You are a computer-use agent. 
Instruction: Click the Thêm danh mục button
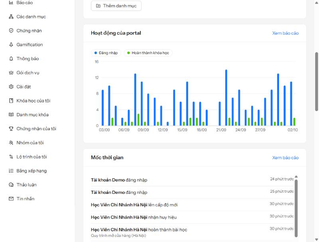pyautogui.click(x=116, y=6)
